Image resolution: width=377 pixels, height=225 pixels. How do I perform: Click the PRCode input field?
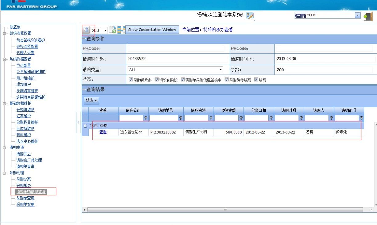point(176,49)
